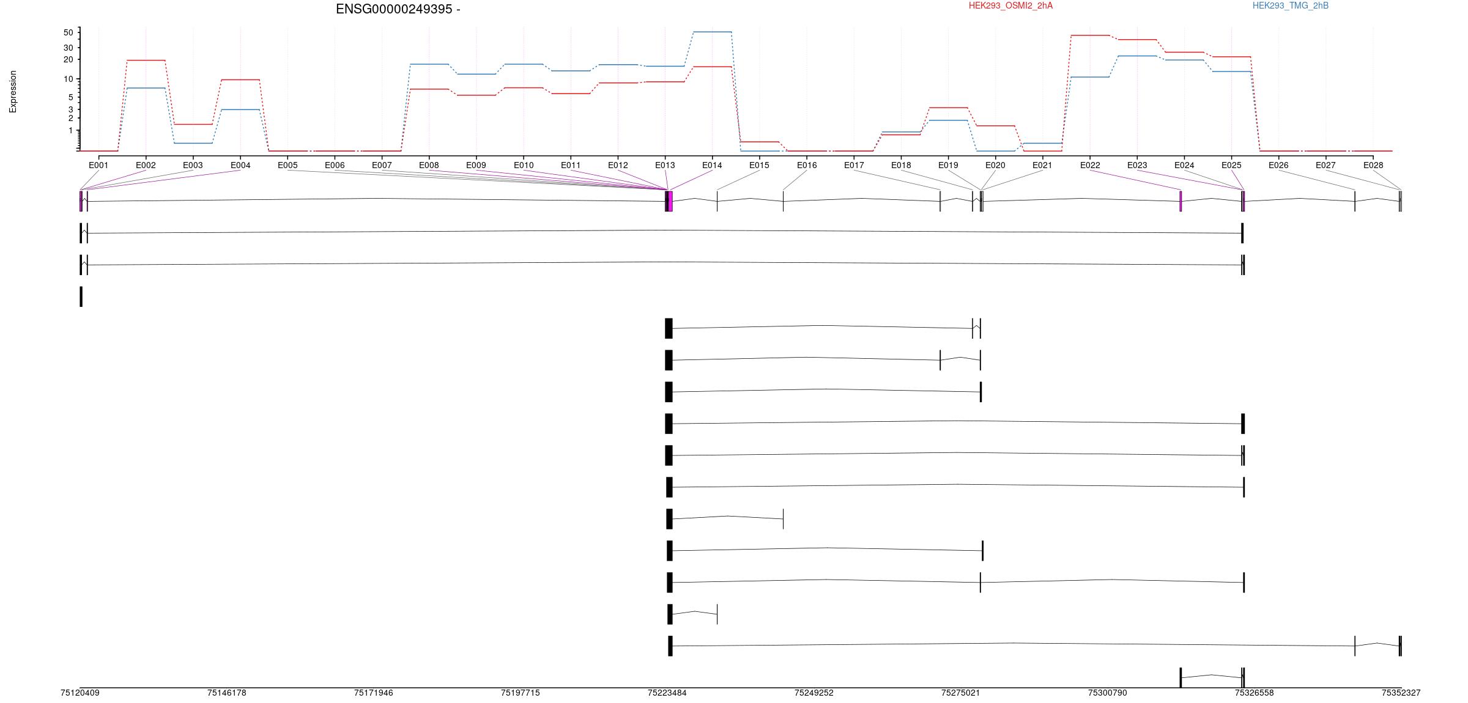Viewport: 1468px width, 703px height.
Task: Click y-axis tick value 30
Action: tap(68, 48)
